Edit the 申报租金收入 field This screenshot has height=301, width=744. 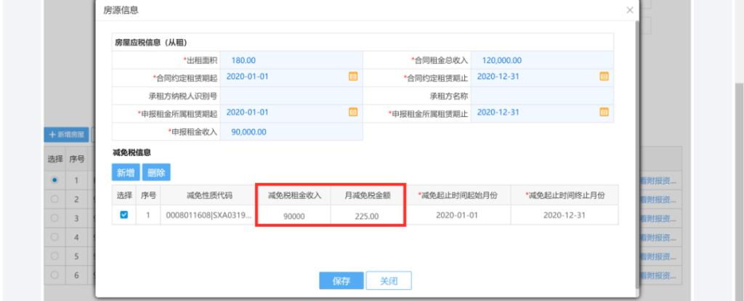coord(292,131)
